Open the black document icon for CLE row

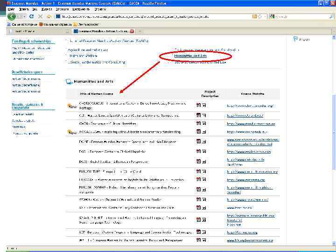204,116
